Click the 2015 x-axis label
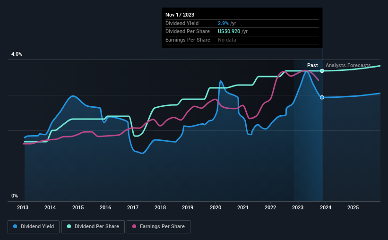 tap(78, 207)
